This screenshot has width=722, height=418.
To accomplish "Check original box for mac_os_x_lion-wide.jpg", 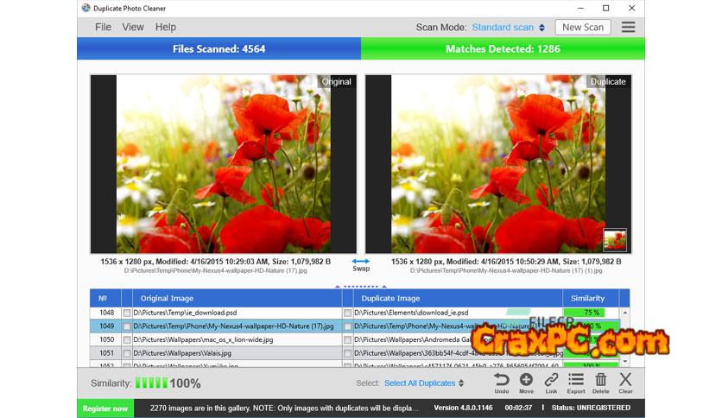I will click(x=127, y=339).
